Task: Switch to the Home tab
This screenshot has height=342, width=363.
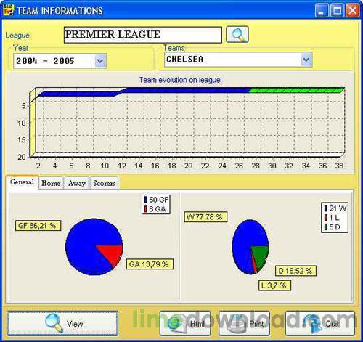Action: point(51,183)
